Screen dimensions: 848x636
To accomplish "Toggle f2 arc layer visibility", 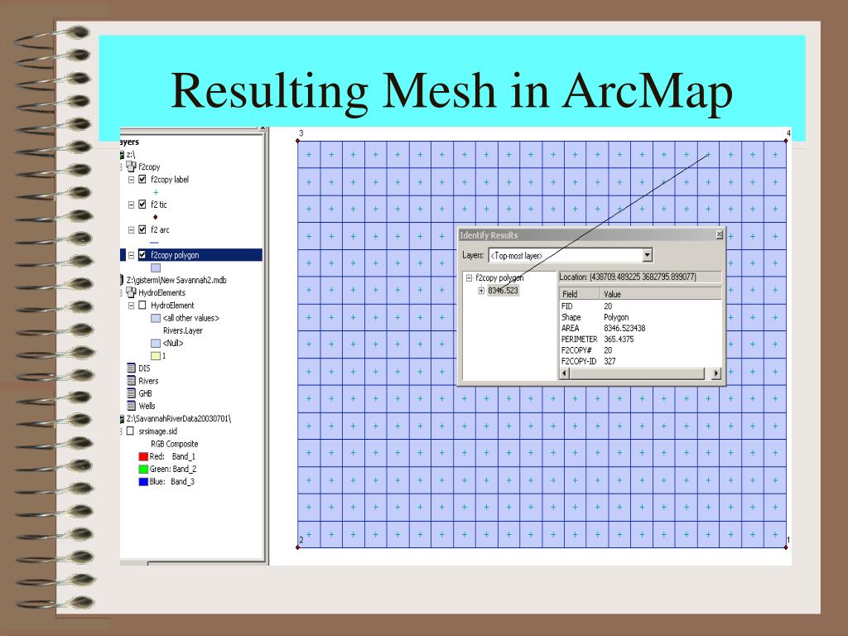I will [x=142, y=229].
